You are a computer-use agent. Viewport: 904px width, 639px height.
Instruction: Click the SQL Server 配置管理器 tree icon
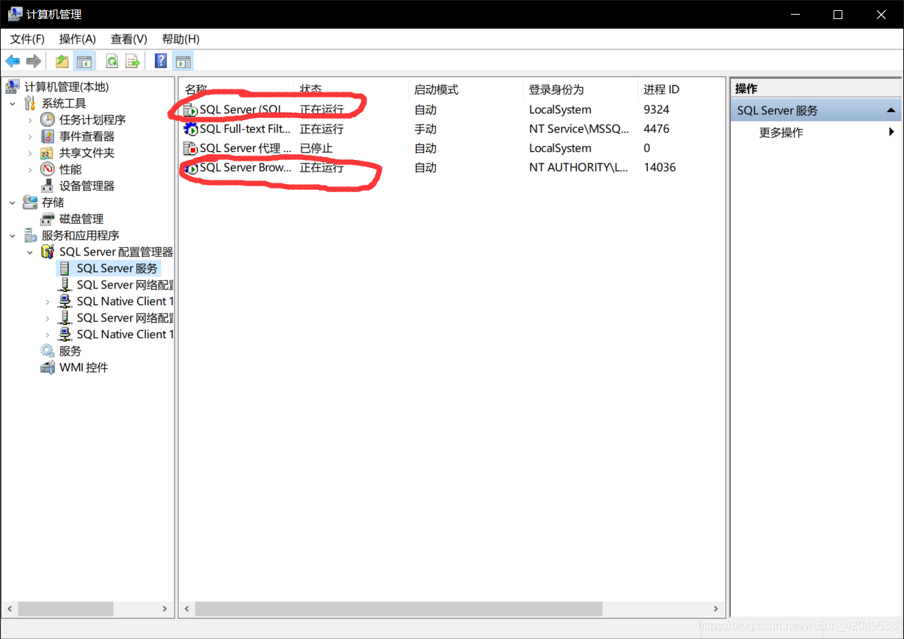(47, 252)
